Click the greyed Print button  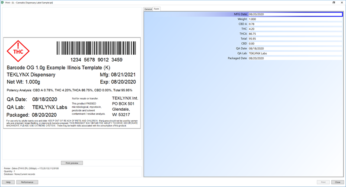pyautogui.click(x=323, y=182)
